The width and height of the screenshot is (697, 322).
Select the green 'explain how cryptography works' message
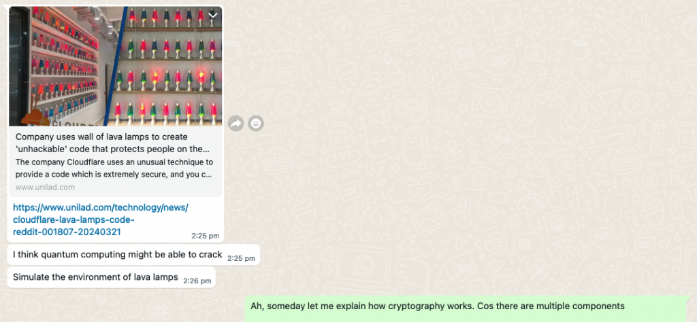click(438, 306)
